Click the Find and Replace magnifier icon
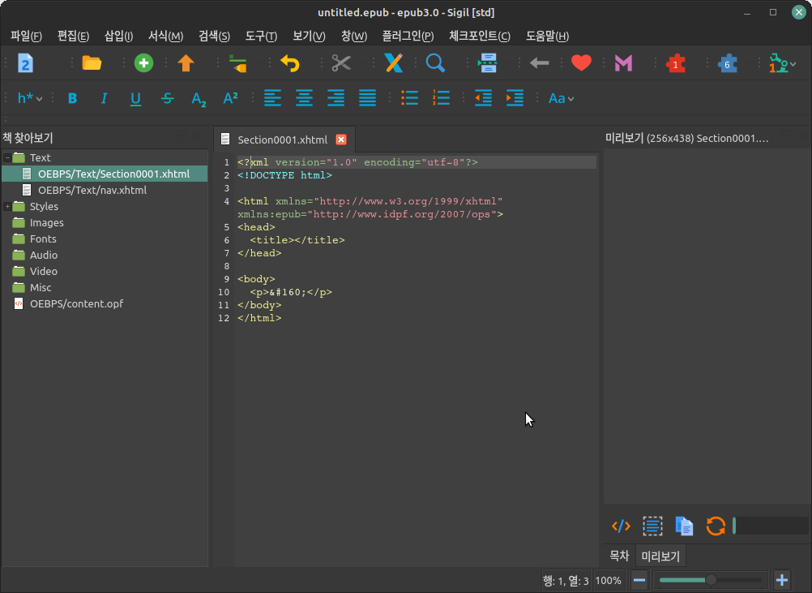This screenshot has width=812, height=593. pos(435,63)
